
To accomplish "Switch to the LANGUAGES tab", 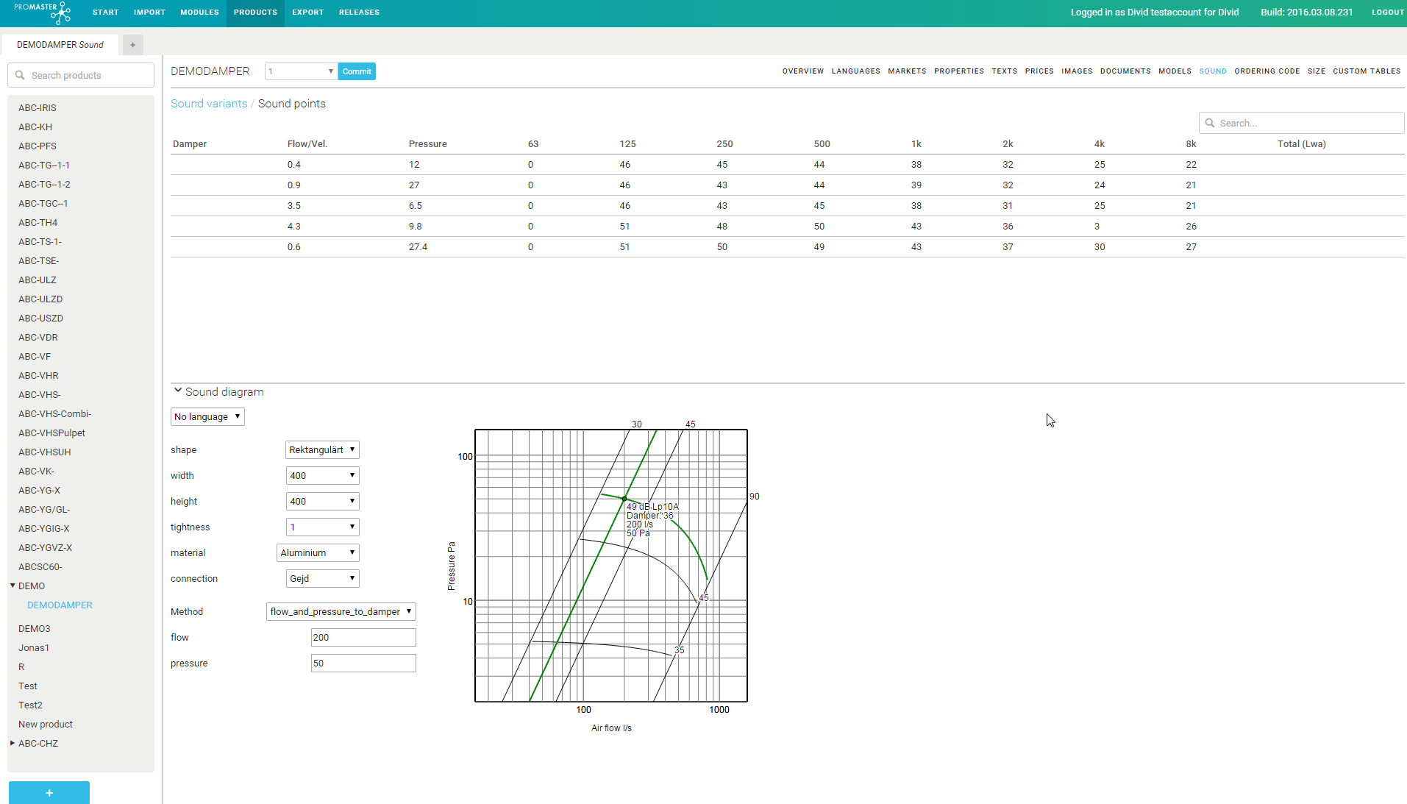I will click(855, 71).
